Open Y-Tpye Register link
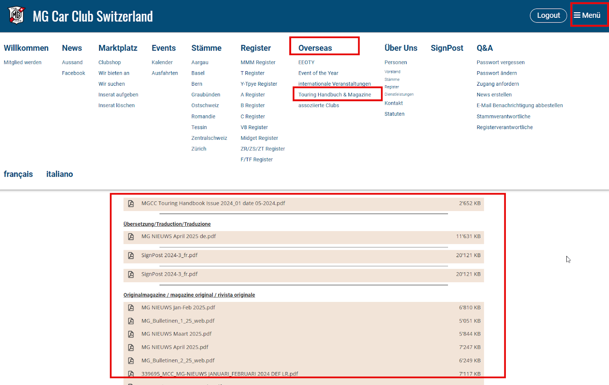The width and height of the screenshot is (609, 385). coord(259,84)
